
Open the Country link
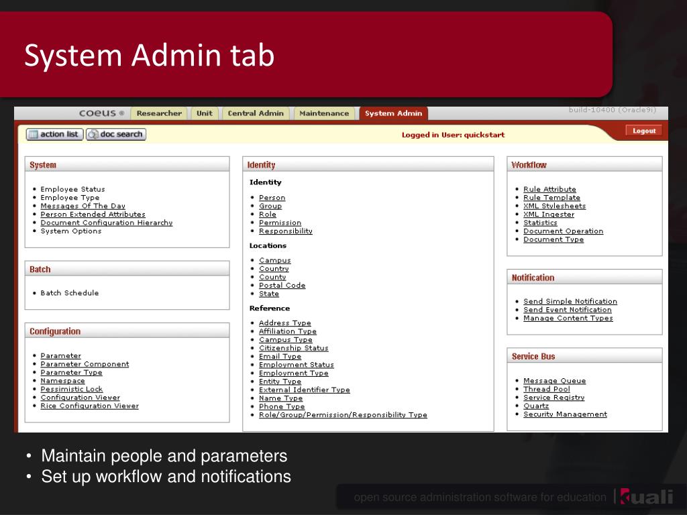tap(274, 268)
